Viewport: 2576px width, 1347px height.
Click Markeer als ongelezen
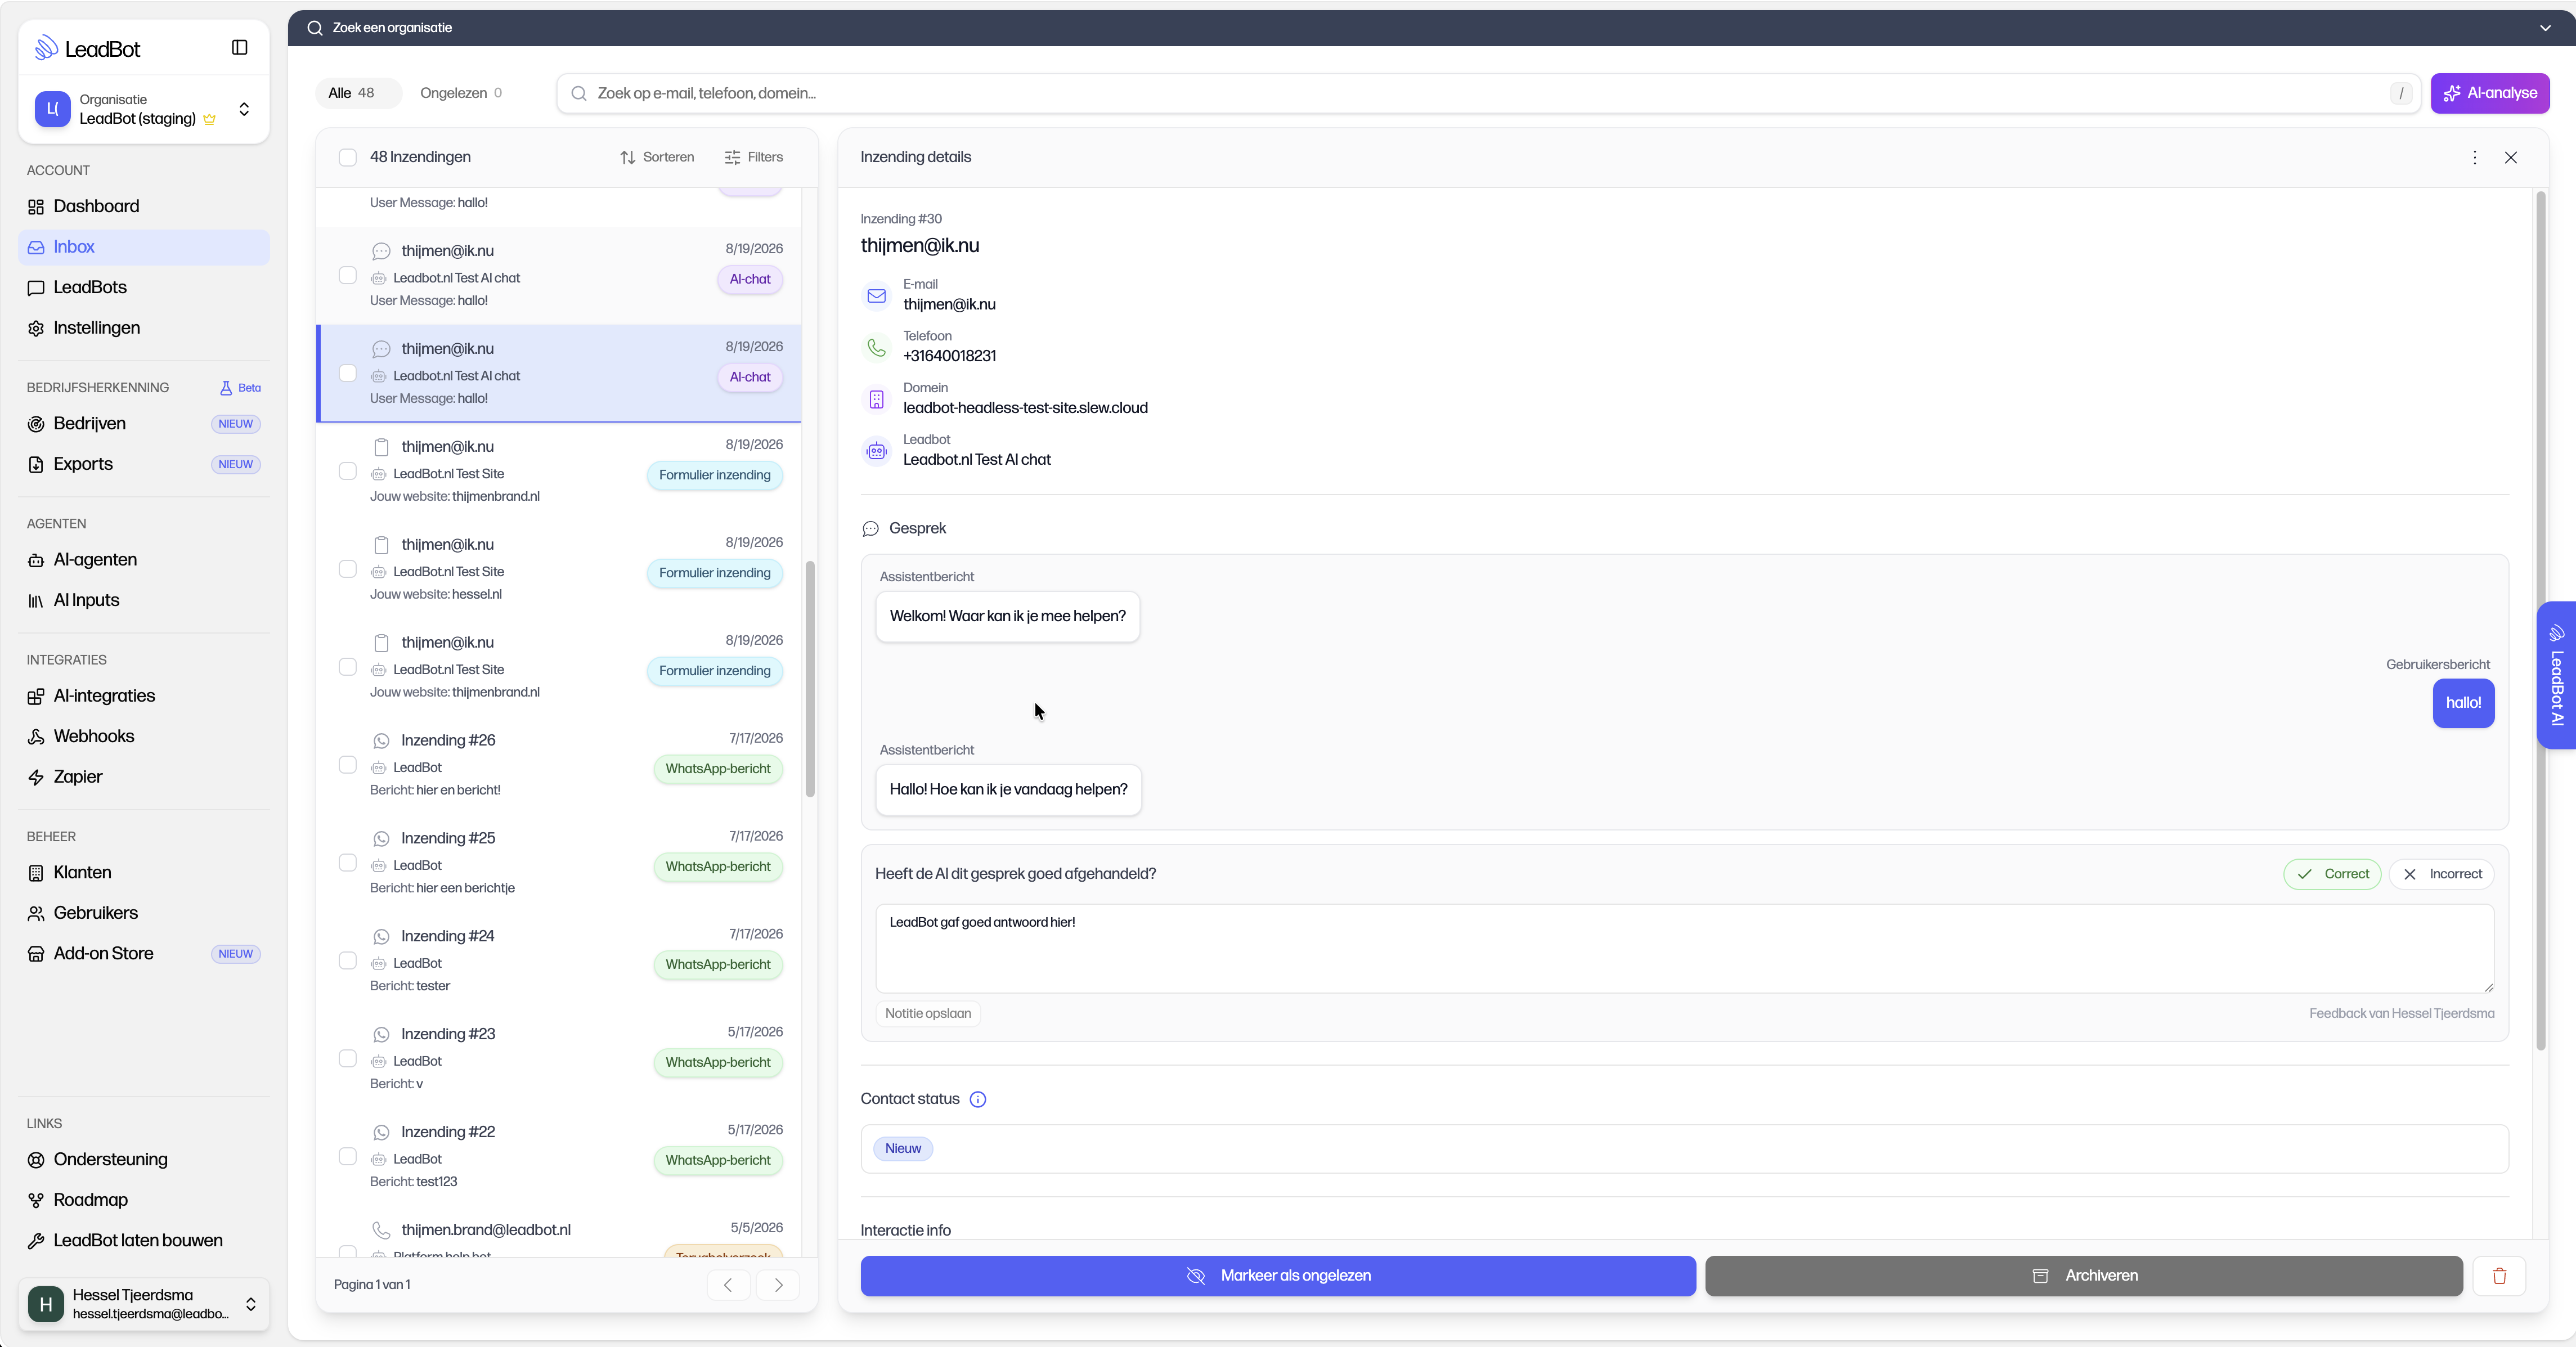(1277, 1276)
